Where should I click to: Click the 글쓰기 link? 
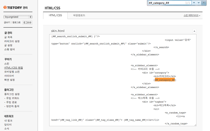pyautogui.click(x=7, y=22)
